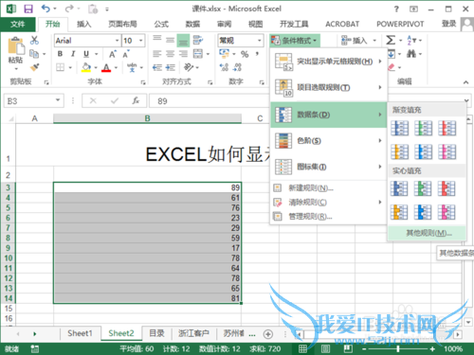Click the comma style icon

[257, 54]
